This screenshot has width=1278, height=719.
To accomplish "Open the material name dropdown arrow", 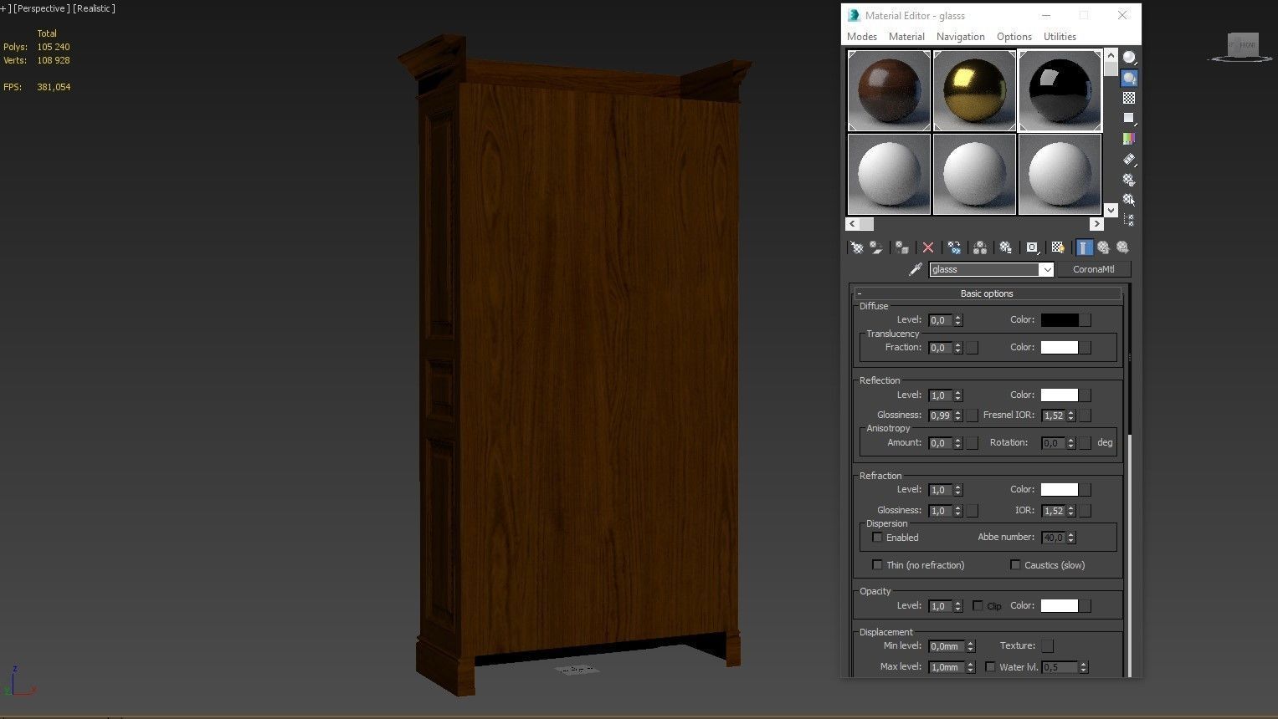I will (1046, 269).
